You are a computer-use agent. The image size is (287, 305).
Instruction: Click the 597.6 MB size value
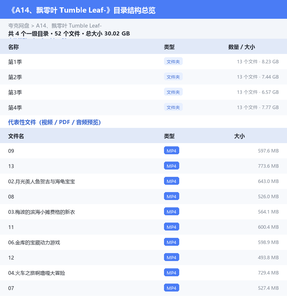click(268, 151)
